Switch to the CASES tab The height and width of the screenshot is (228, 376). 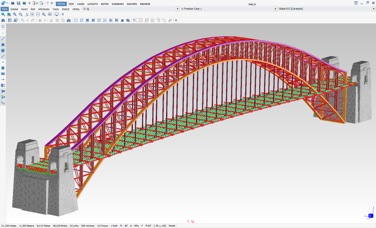tap(81, 4)
